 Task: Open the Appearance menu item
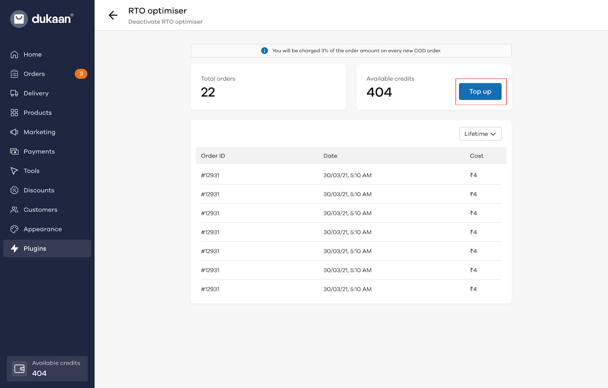point(47,229)
